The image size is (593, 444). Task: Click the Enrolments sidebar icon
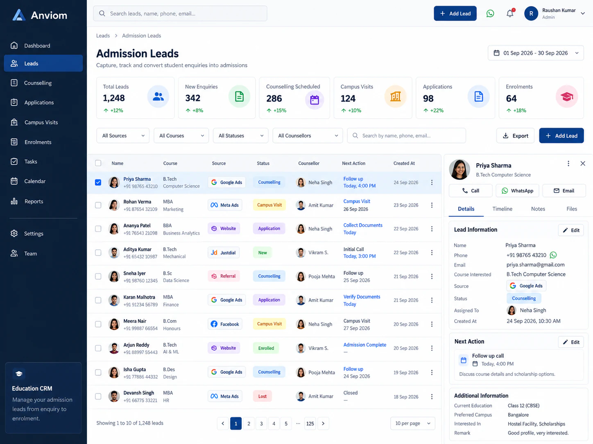coord(14,142)
